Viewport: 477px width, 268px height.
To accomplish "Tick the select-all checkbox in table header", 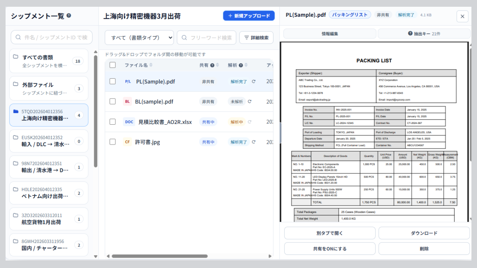I will 112,65.
